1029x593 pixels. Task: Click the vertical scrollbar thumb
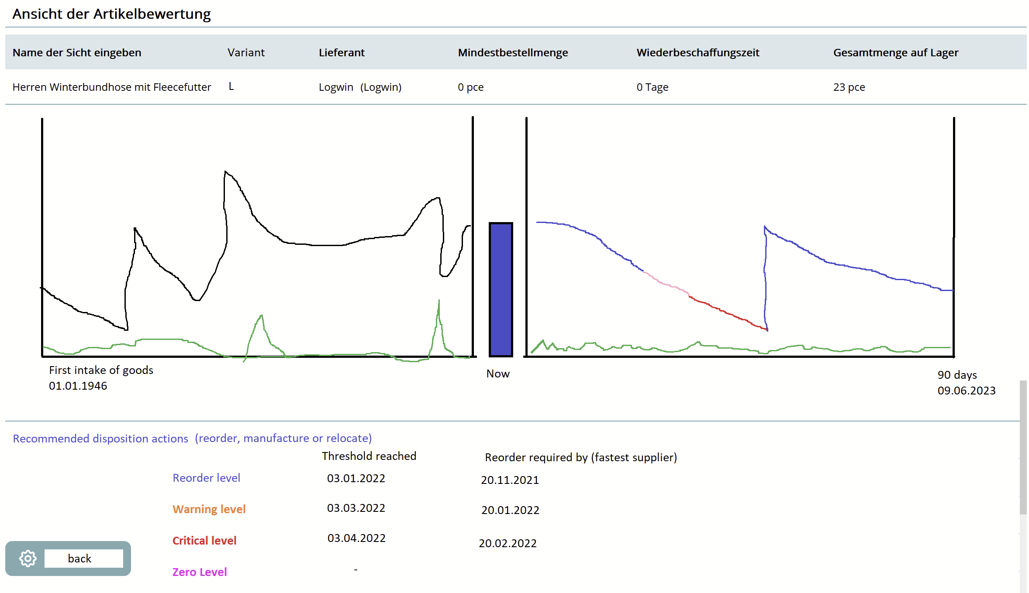coord(1023,447)
